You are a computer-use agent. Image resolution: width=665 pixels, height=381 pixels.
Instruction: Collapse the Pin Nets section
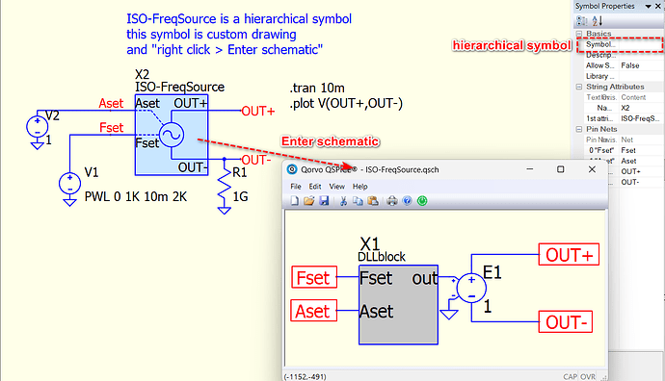click(579, 129)
